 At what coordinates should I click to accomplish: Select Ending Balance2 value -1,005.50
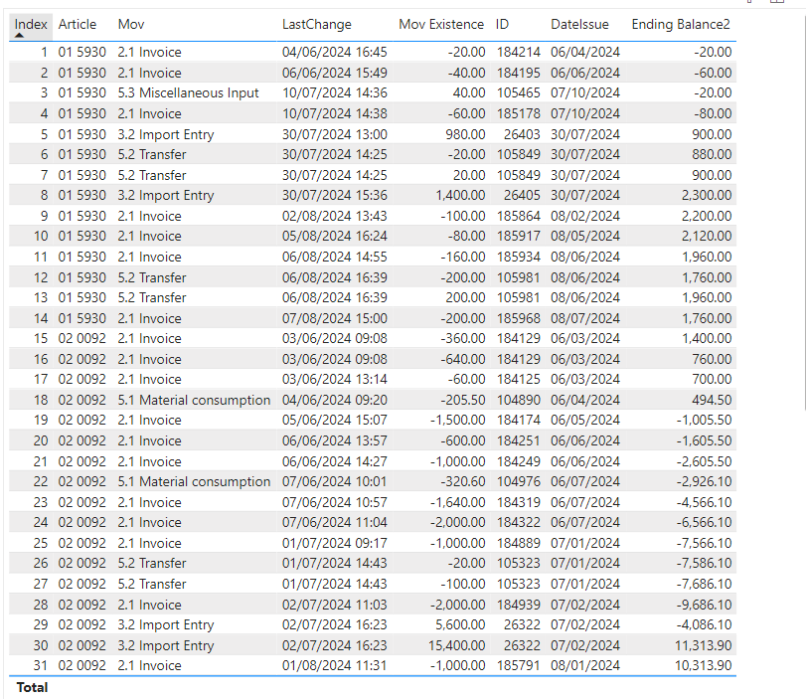[704, 421]
